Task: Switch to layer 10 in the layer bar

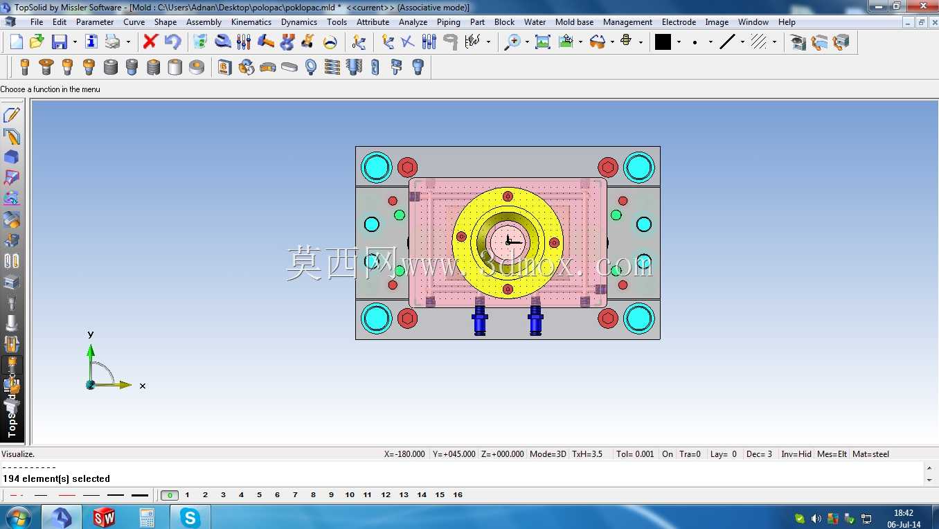Action: pos(350,495)
